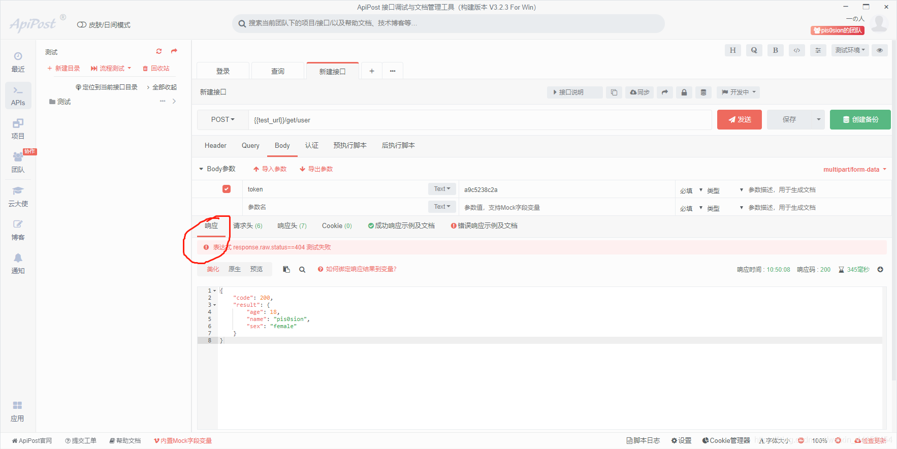Viewport: 897px width, 449px height.
Task: Open the 回收站 recycle bin
Action: pos(156,69)
